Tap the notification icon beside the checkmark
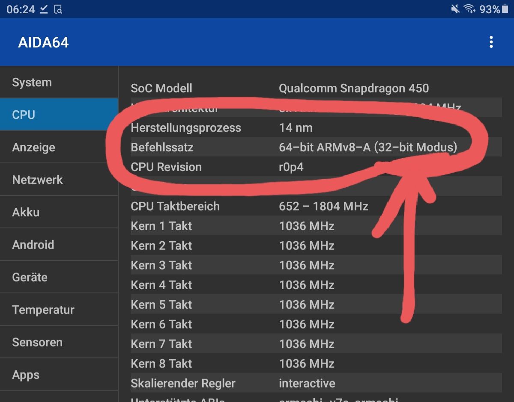514x402 pixels. tap(58, 9)
